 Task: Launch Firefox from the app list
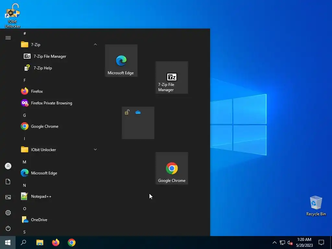pyautogui.click(x=59, y=91)
